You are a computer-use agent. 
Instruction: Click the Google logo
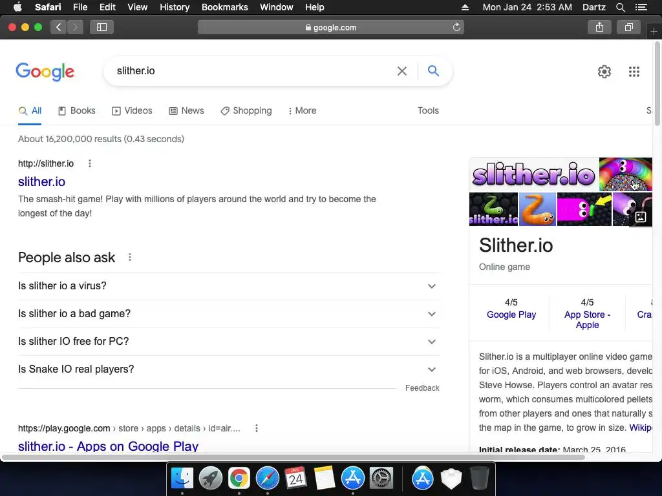pos(45,72)
